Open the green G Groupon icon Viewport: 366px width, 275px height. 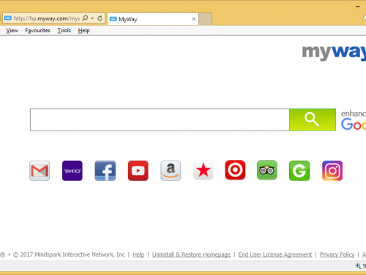tap(299, 171)
